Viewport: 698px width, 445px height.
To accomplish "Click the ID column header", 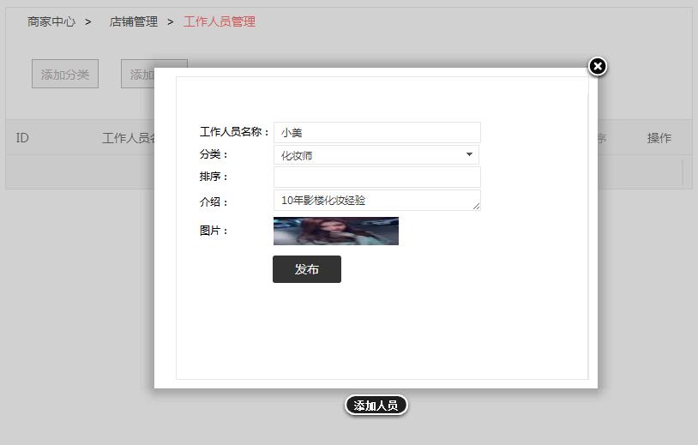I will (22, 138).
